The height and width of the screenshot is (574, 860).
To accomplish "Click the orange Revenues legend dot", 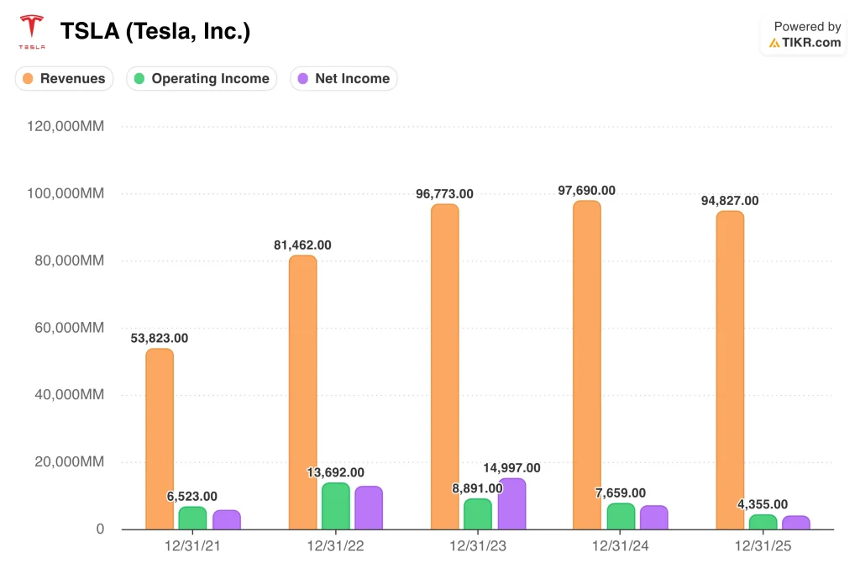I will (28, 79).
